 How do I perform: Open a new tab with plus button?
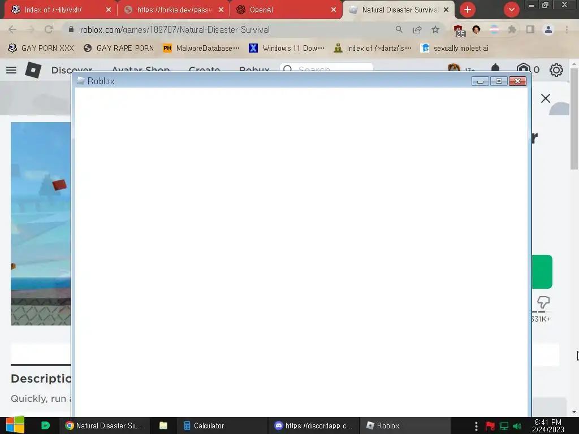click(x=468, y=10)
